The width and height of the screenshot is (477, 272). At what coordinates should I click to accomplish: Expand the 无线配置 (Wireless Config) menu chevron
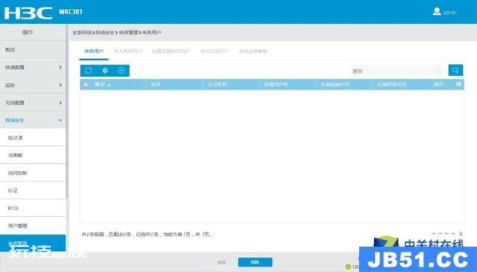60,103
